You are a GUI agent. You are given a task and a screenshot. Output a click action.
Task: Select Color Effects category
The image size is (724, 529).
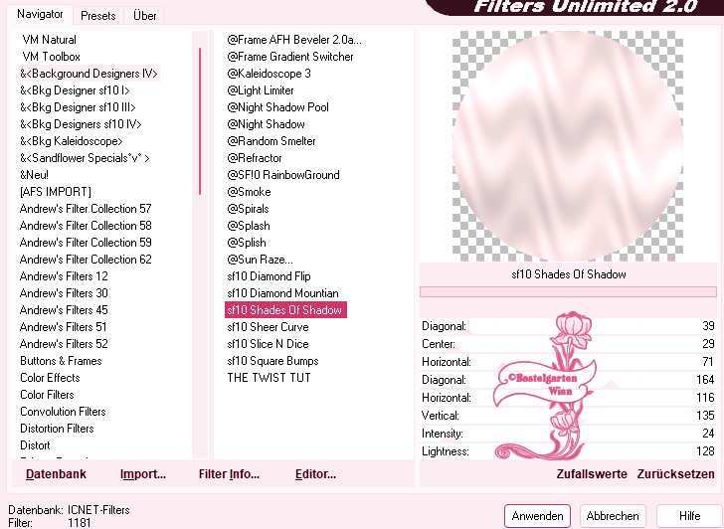[x=50, y=378]
